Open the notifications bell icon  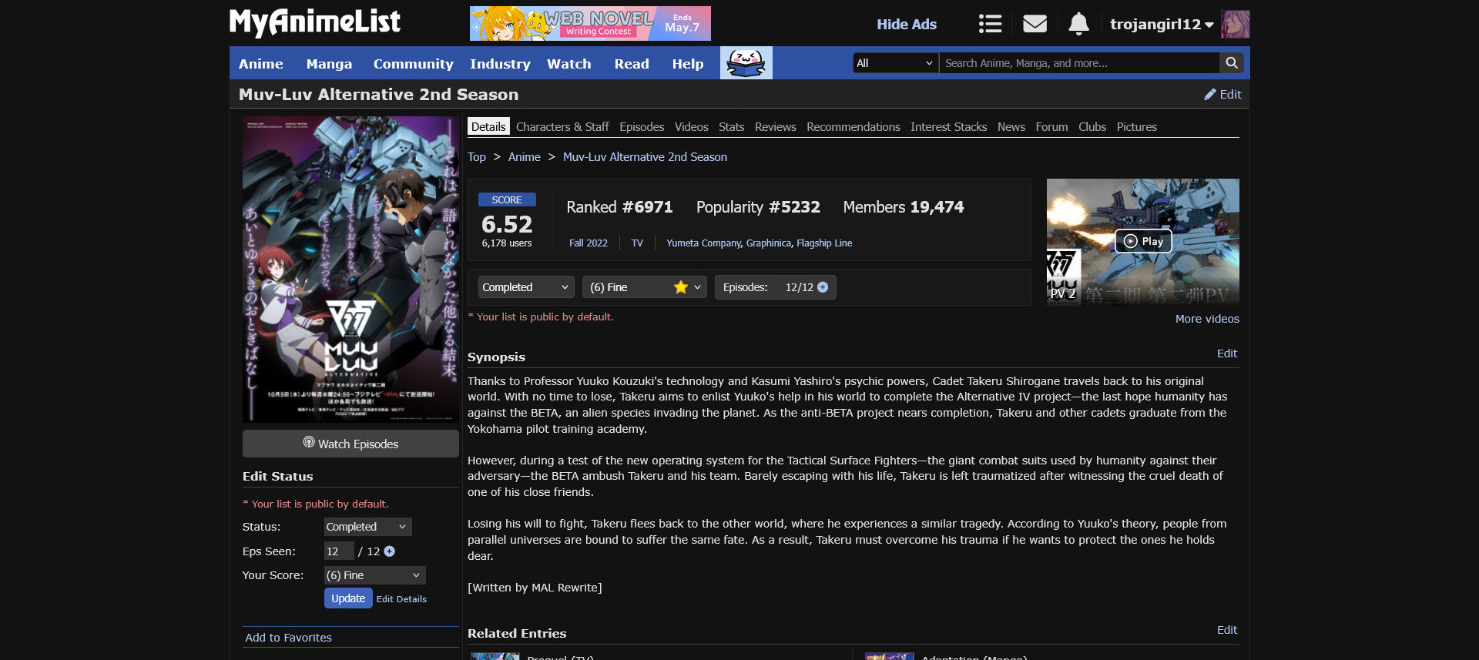point(1078,24)
